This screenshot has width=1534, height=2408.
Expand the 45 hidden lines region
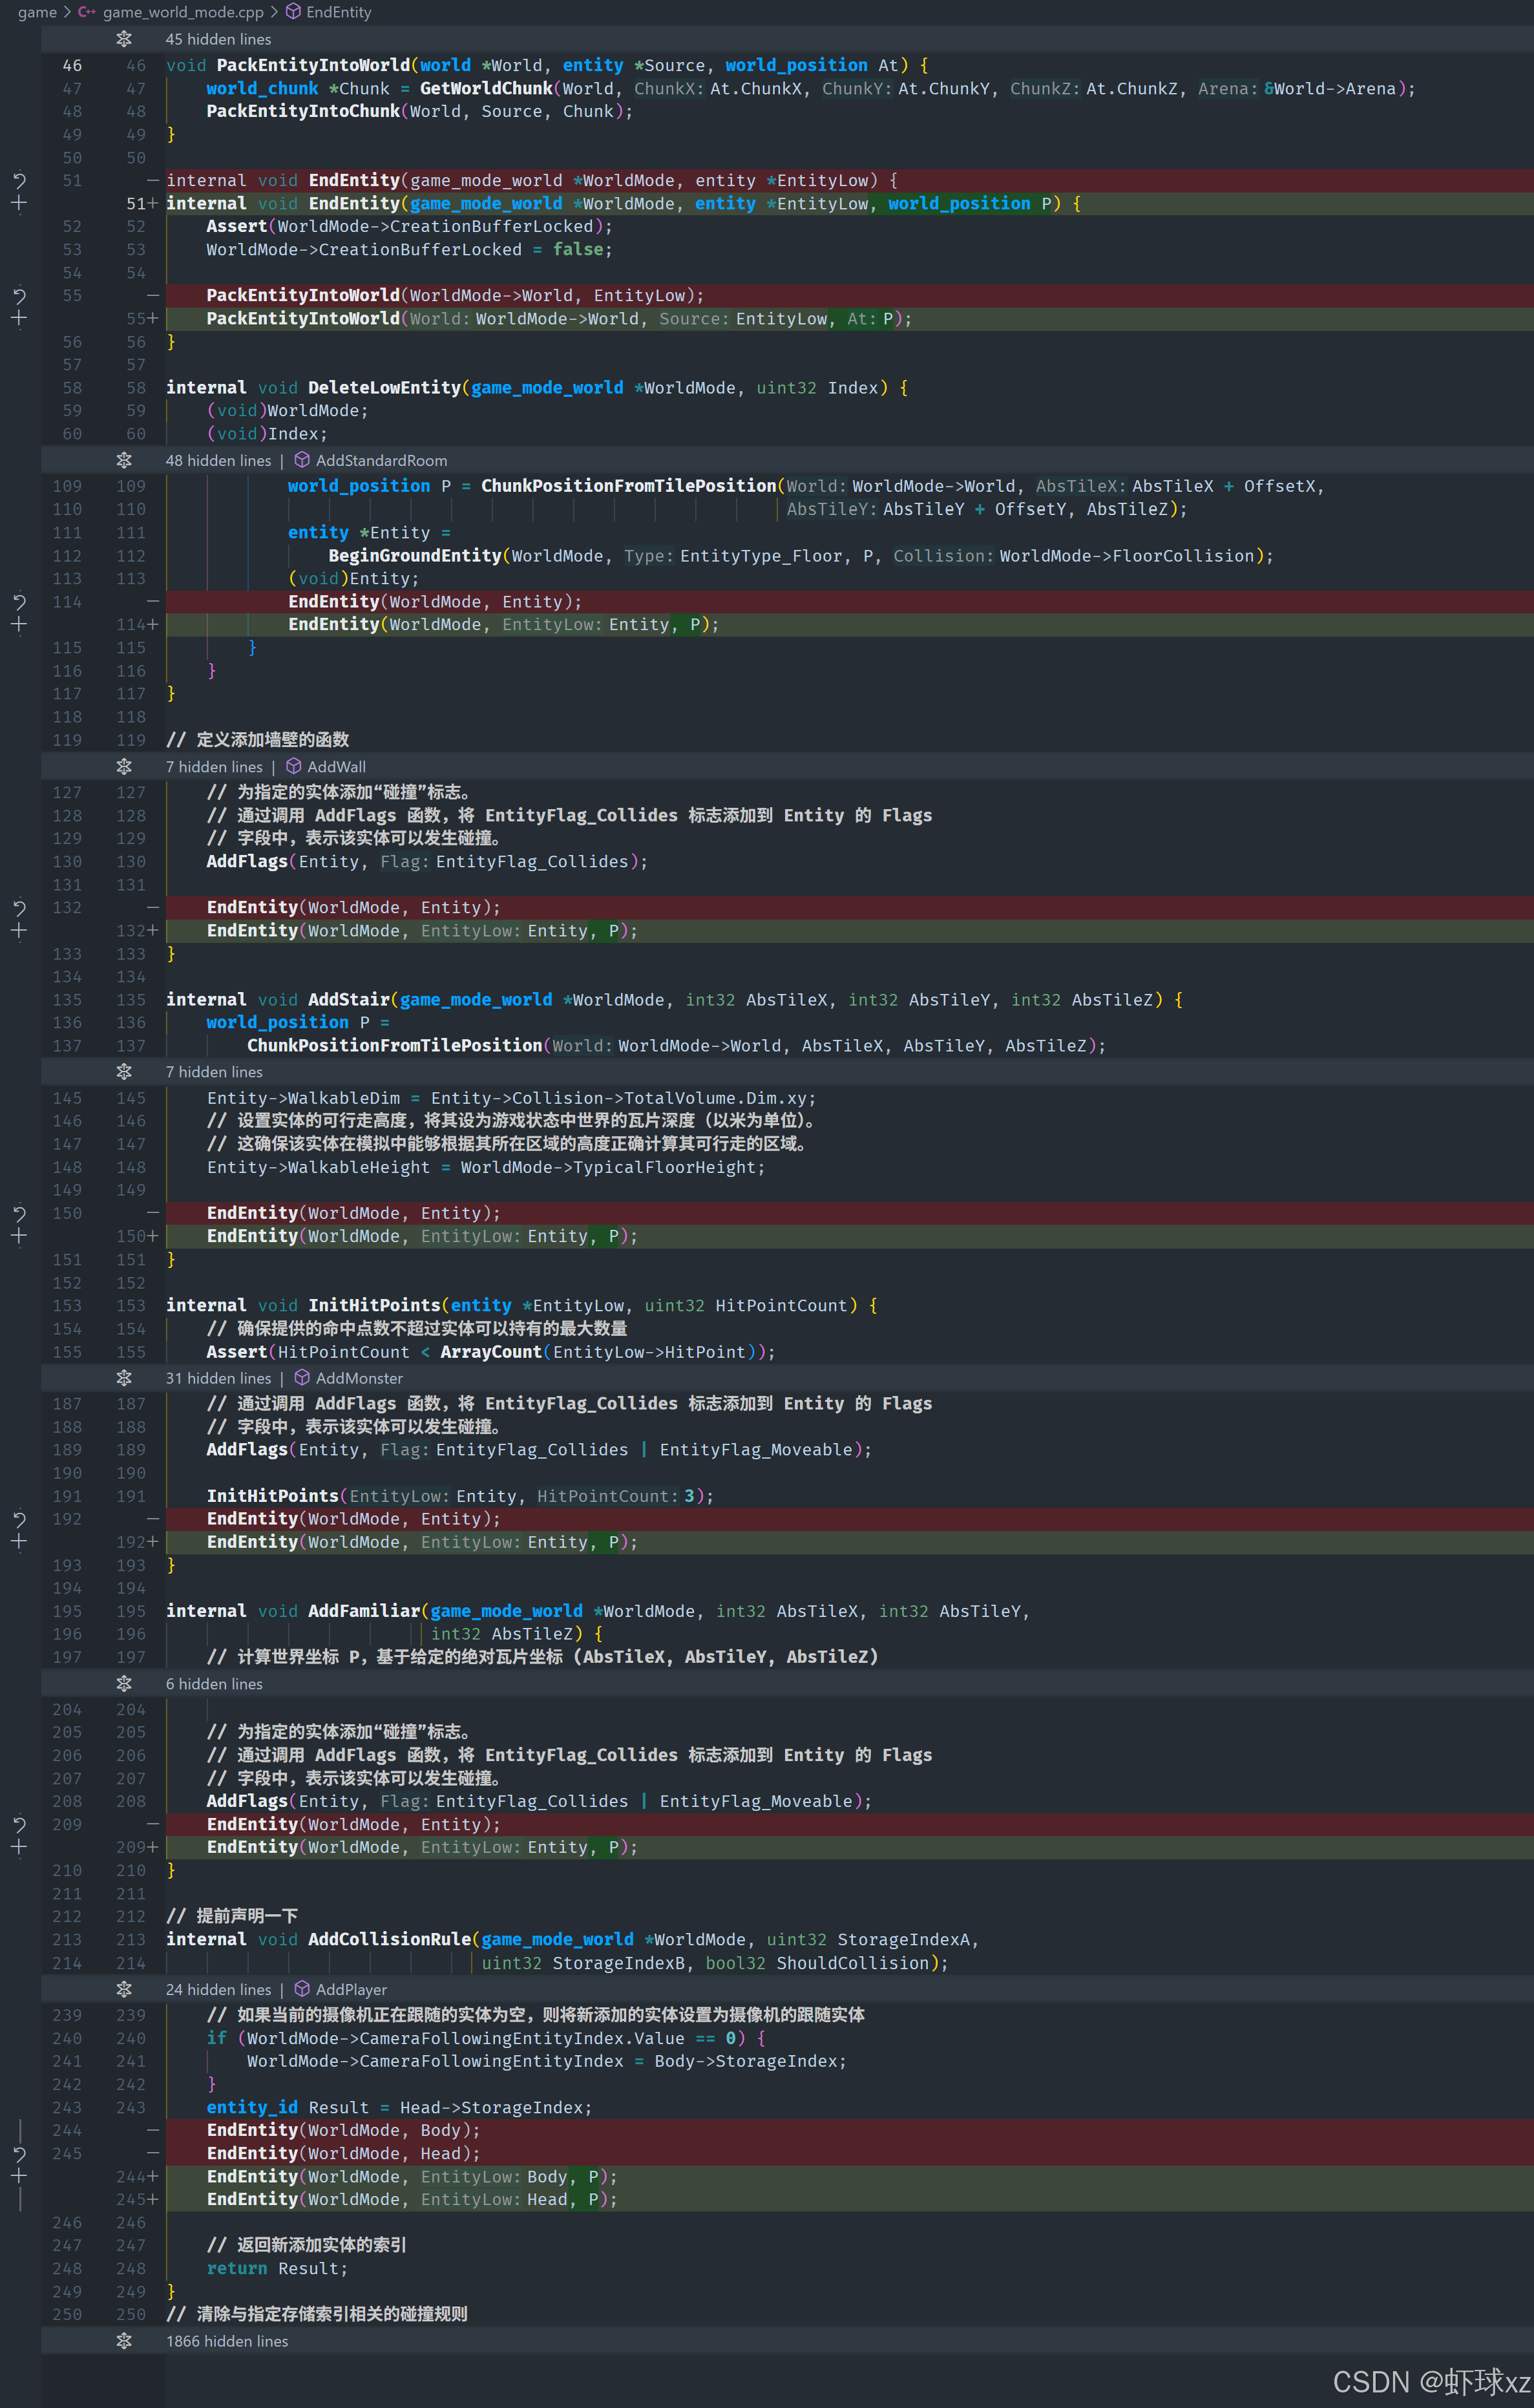tap(124, 39)
